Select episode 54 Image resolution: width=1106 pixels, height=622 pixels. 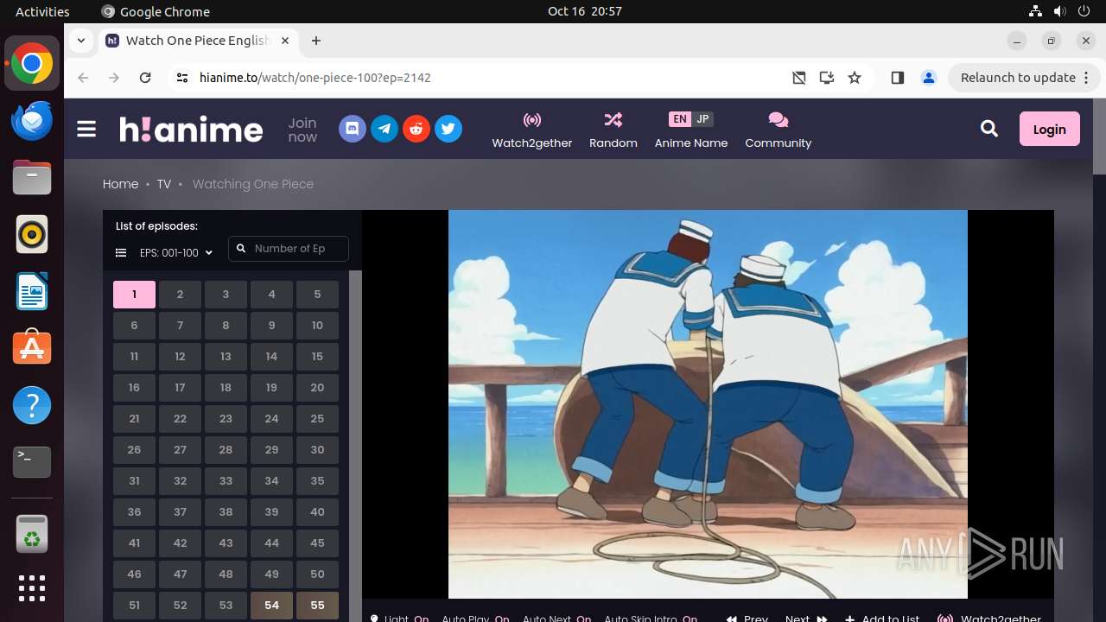271,606
